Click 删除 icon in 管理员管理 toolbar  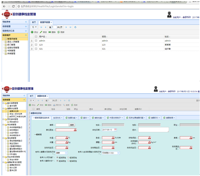[x=52, y=32]
